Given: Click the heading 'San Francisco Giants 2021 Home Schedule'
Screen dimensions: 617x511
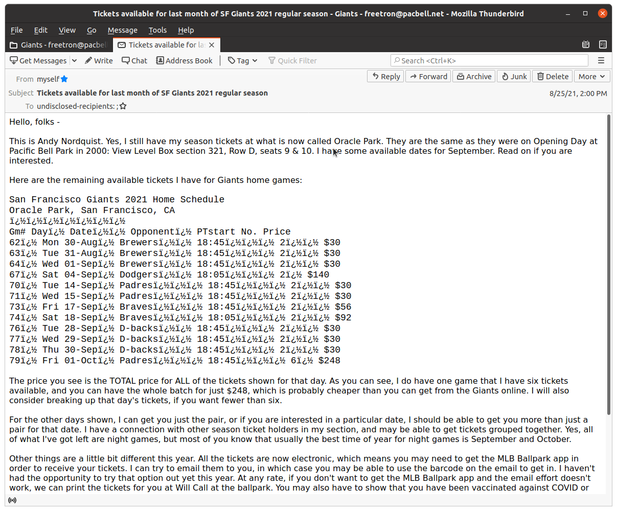Looking at the screenshot, I should pyautogui.click(x=117, y=199).
